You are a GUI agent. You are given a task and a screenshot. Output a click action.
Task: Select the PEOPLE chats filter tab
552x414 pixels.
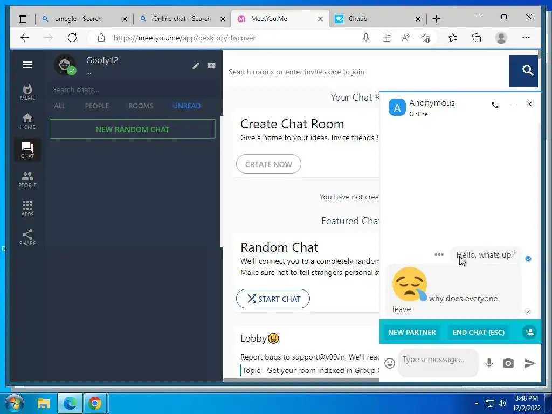[x=97, y=106]
